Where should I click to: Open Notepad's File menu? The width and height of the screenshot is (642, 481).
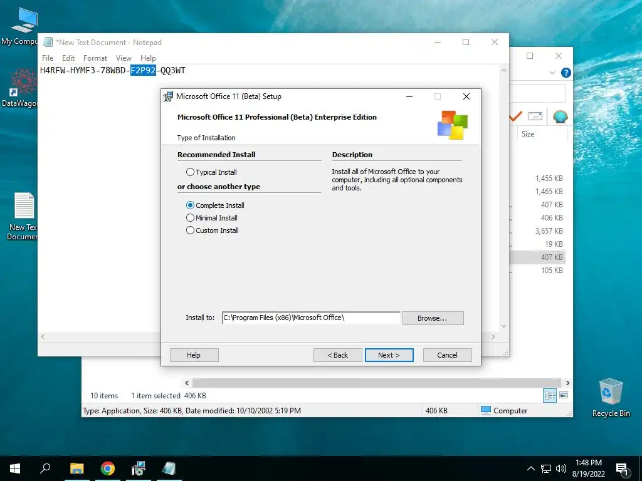point(48,58)
